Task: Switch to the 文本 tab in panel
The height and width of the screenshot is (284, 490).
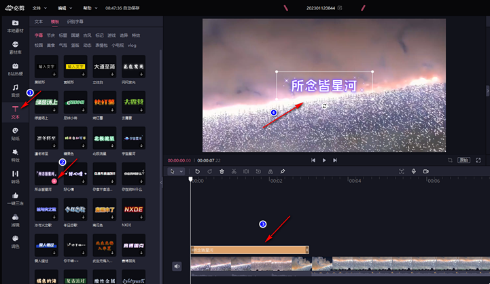Action: click(x=39, y=22)
